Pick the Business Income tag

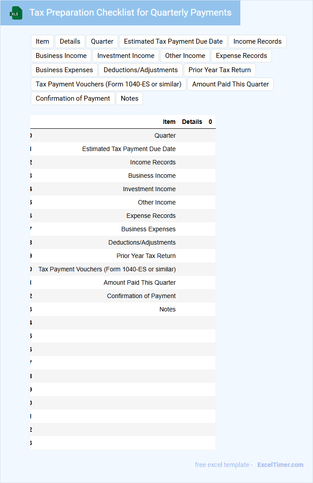pos(61,56)
